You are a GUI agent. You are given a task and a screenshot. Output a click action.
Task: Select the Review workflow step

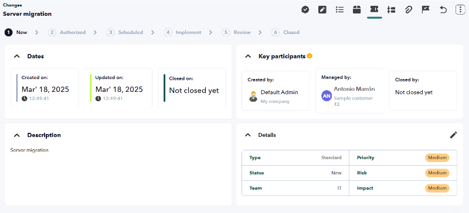pyautogui.click(x=236, y=32)
